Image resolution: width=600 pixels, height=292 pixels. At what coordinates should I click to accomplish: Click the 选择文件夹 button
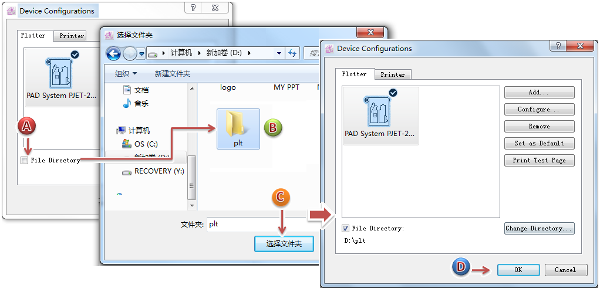(x=284, y=244)
